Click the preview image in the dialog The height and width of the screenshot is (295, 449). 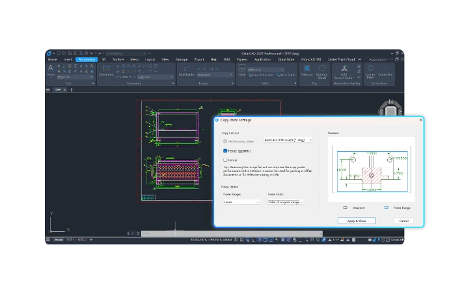pyautogui.click(x=372, y=169)
